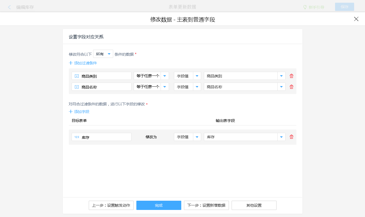Click the plus icon before 添加字段
Image resolution: width=365 pixels, height=217 pixels.
(x=71, y=112)
